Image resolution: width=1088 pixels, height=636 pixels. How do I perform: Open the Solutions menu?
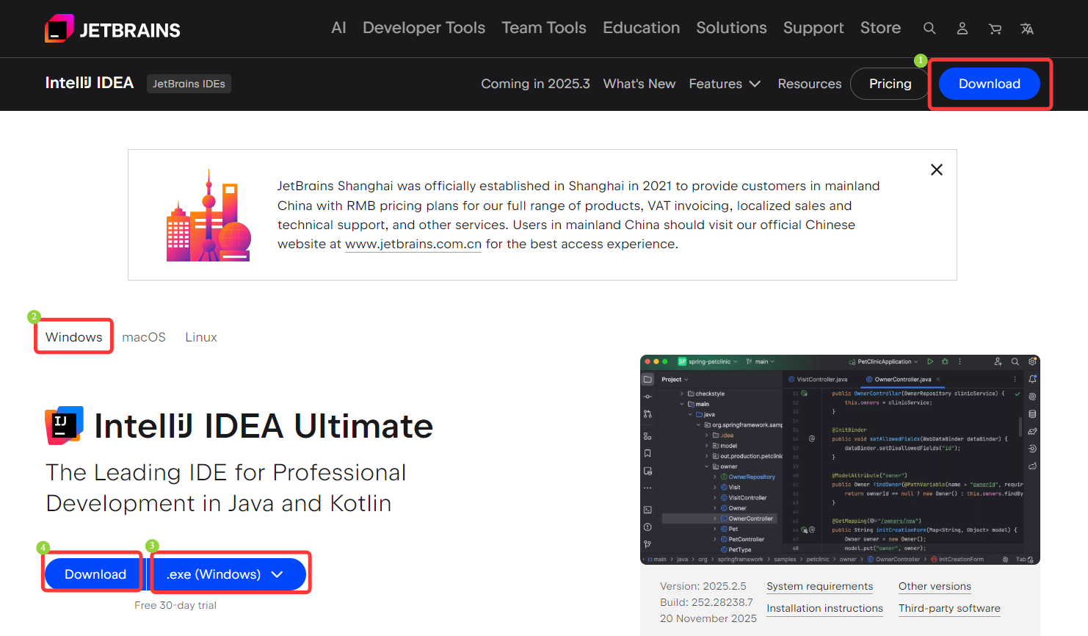[731, 28]
